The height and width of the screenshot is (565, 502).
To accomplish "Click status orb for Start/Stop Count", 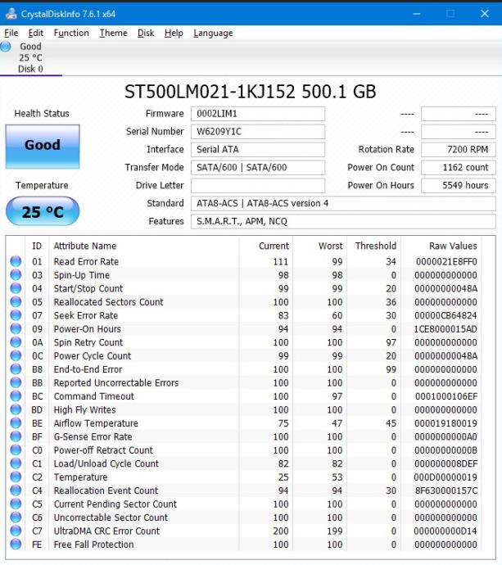I will pyautogui.click(x=16, y=288).
